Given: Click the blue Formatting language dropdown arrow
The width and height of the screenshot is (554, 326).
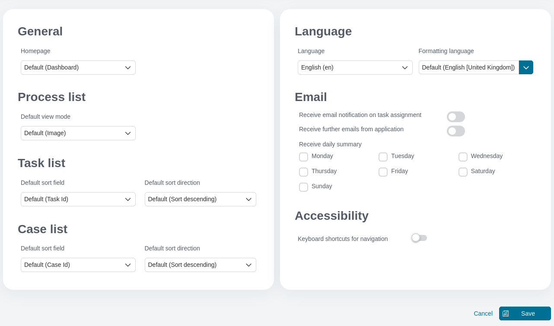Looking at the screenshot, I should coord(526,67).
